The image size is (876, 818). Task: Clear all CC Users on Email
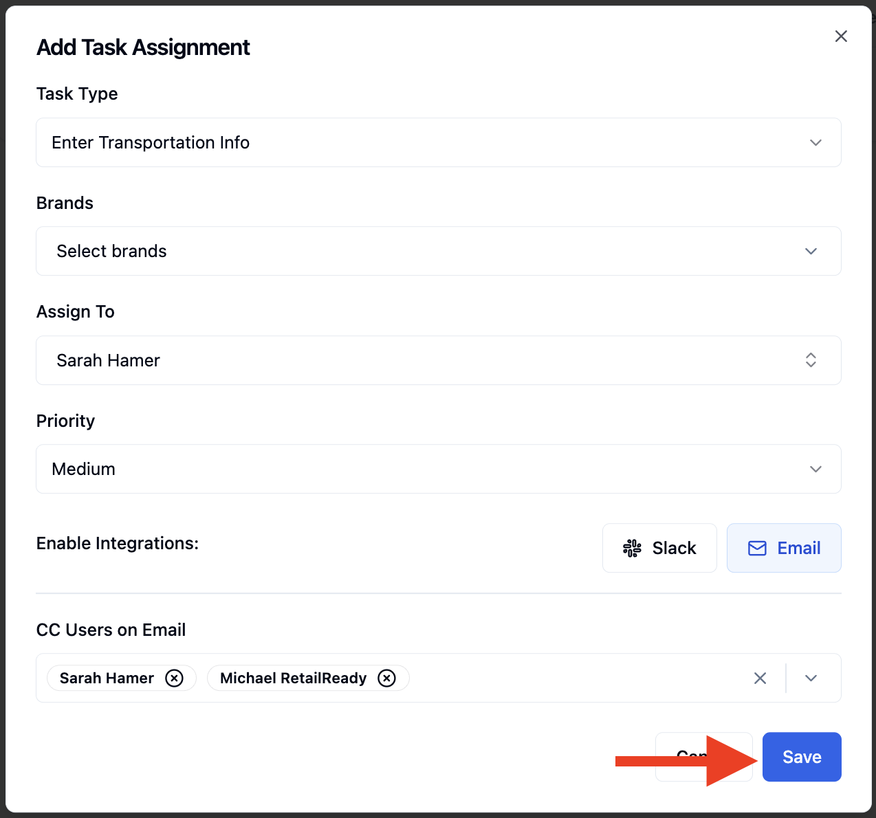(760, 678)
